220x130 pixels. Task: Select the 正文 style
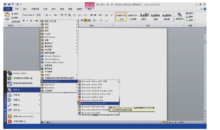[121, 17]
